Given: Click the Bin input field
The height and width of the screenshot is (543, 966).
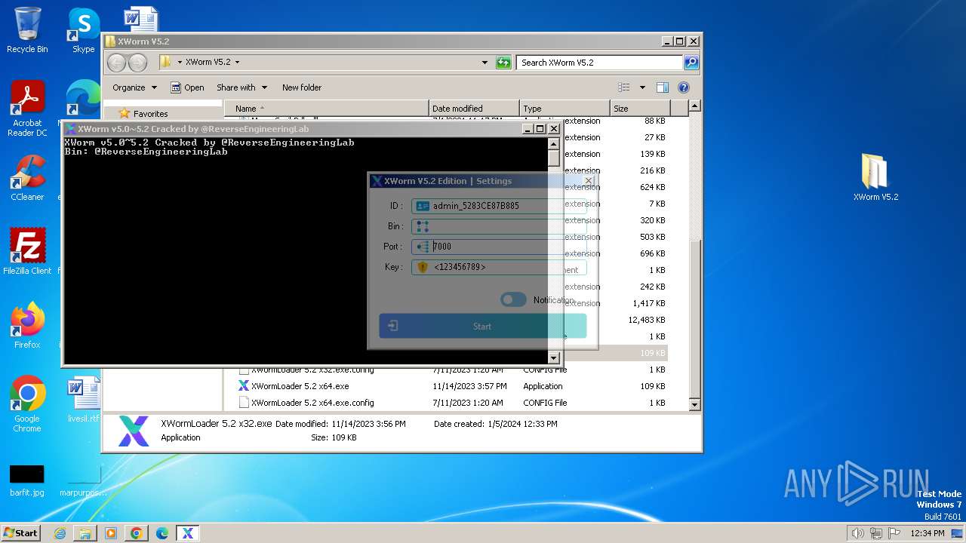Looking at the screenshot, I should (x=499, y=226).
